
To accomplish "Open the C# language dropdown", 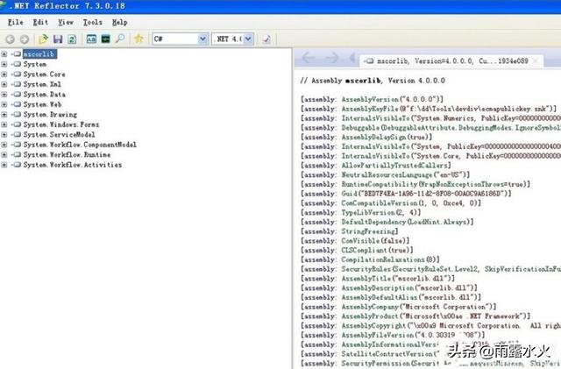I will tap(202, 39).
